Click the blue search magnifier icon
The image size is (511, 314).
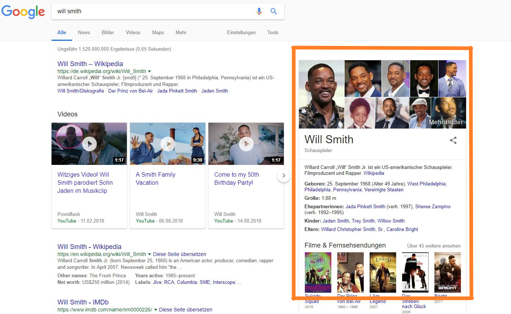274,11
